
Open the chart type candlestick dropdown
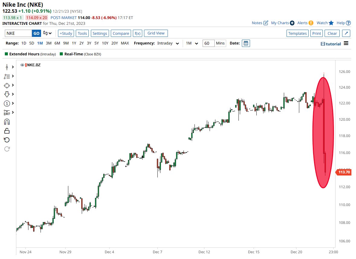coord(47,33)
